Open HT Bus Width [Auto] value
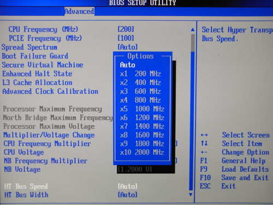Screen dimensions: 273x205 click(127, 195)
